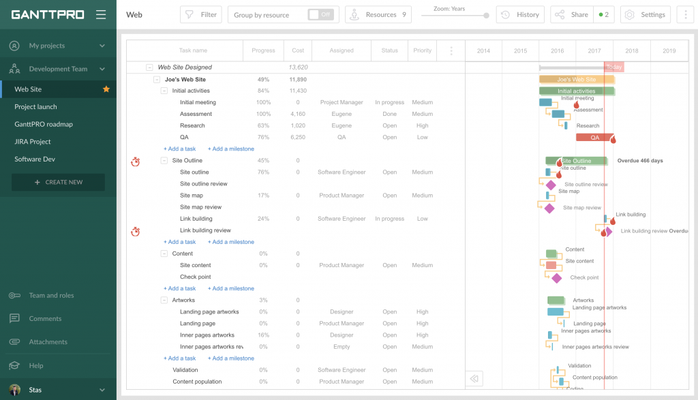View the project History
Viewport: 698px width, 400px height.
point(520,14)
